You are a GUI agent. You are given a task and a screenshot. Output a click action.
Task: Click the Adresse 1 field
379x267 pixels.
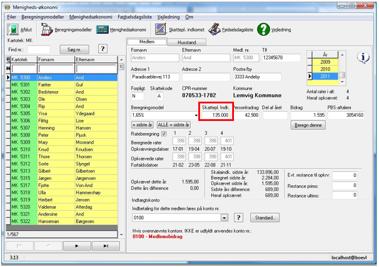(x=154, y=77)
